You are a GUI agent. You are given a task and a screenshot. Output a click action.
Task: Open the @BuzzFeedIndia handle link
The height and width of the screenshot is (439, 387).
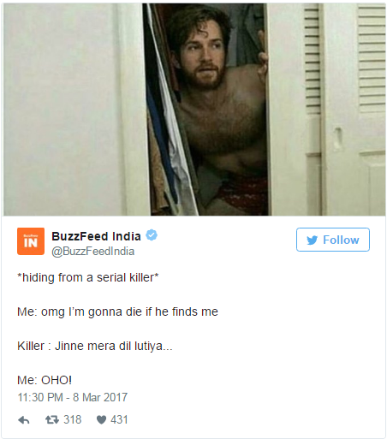[92, 252]
